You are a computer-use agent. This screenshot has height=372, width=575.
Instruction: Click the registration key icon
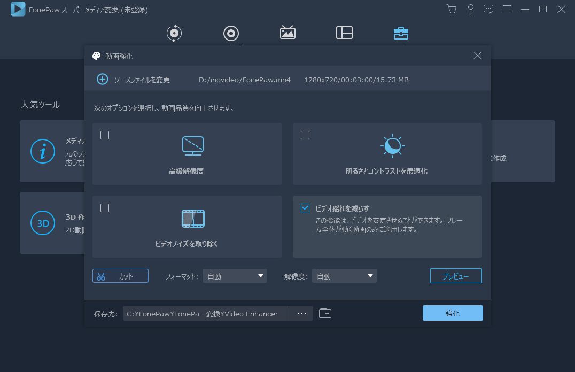point(470,9)
